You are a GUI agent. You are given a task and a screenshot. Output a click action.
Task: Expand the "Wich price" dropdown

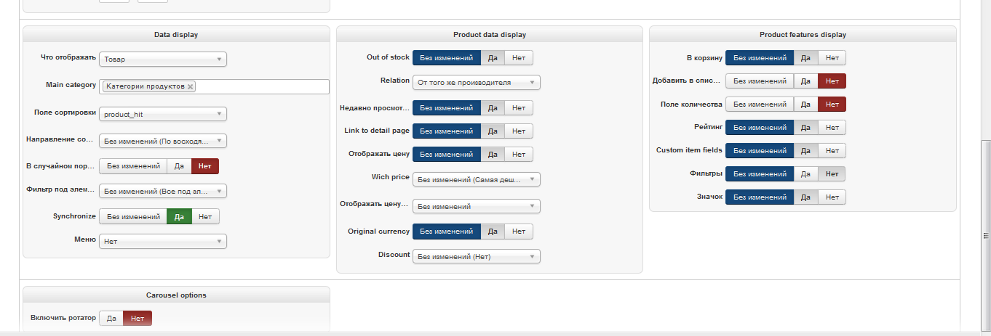476,179
